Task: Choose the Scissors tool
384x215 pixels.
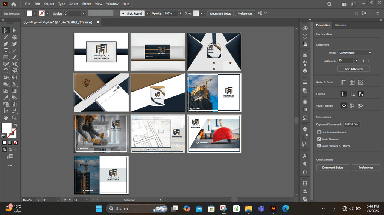Action: (15, 64)
